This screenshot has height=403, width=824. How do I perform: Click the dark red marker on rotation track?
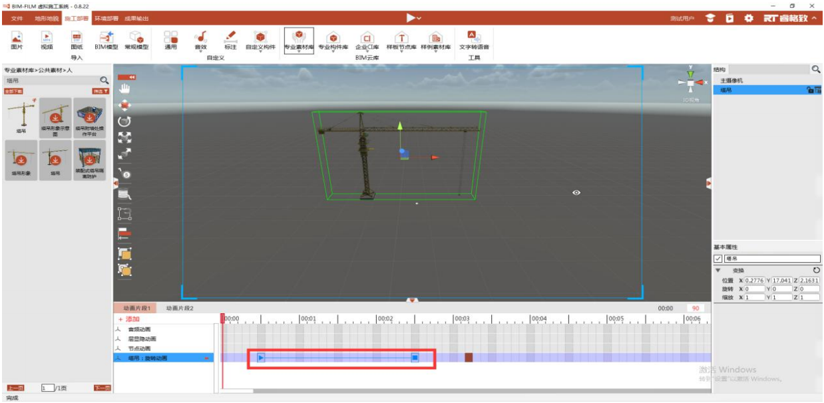point(469,358)
